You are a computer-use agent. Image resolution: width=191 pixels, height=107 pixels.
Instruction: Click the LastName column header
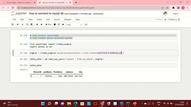(47, 72)
